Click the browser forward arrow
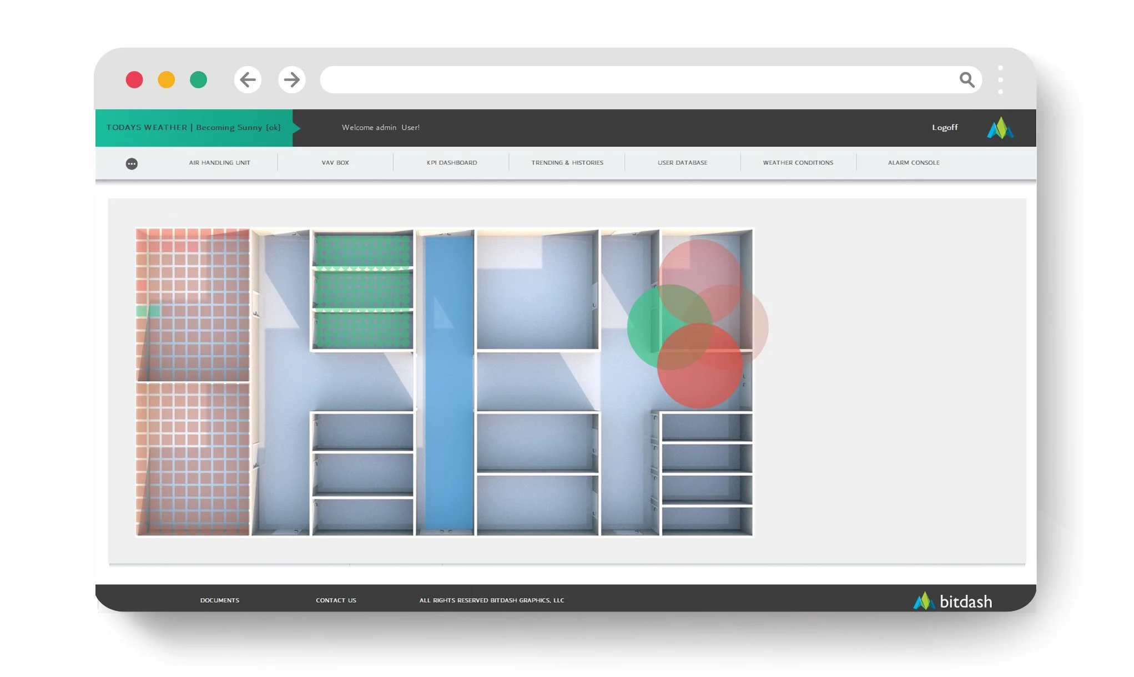 (x=291, y=79)
